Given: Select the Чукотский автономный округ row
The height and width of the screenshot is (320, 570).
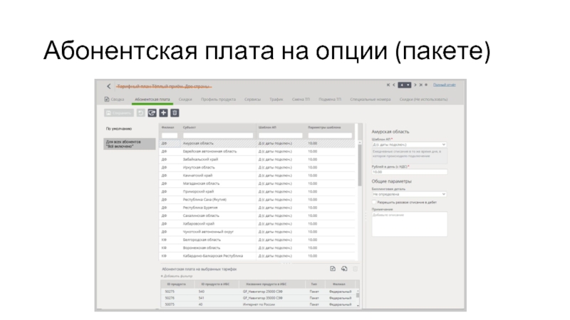Looking at the screenshot, I should pos(257,232).
